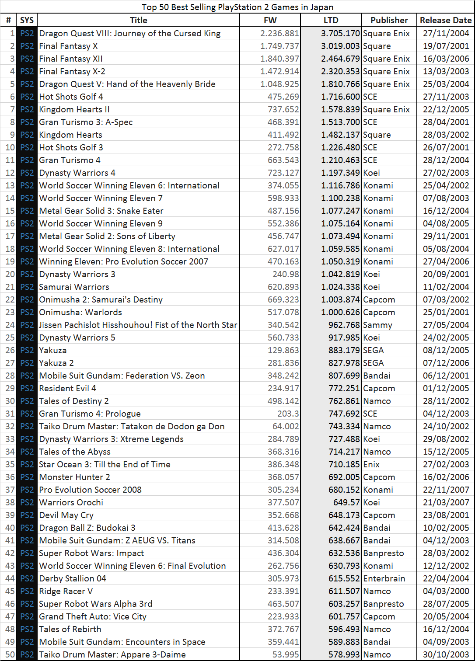Click LTD value 1.000.626
The width and height of the screenshot is (475, 661).
point(340,312)
